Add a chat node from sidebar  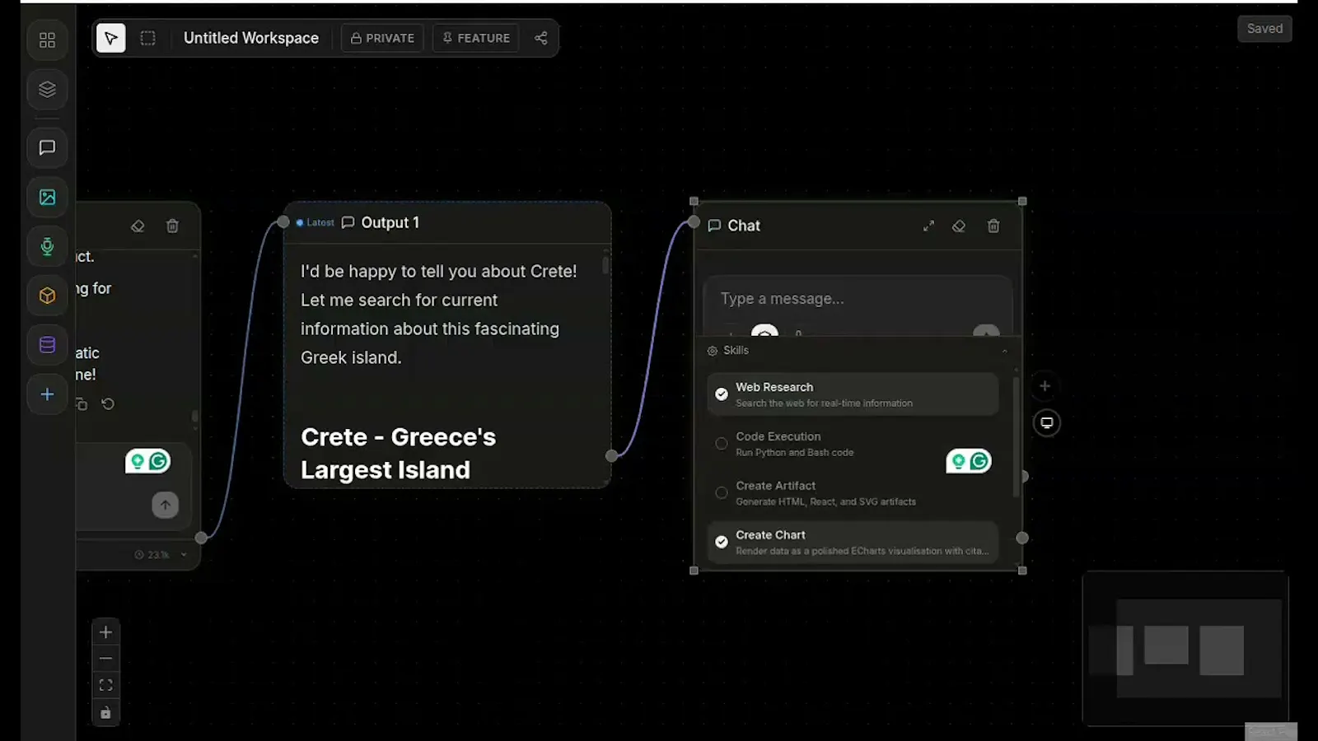click(x=47, y=147)
